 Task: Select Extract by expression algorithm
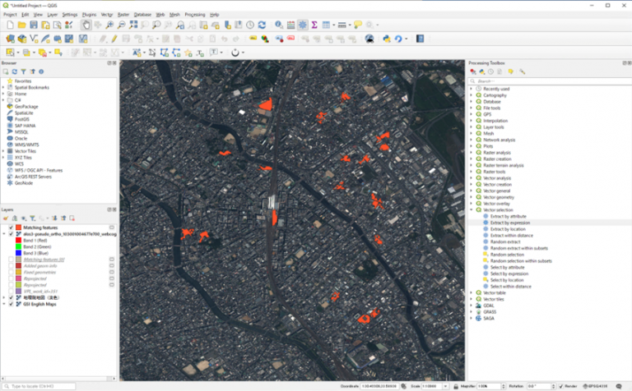(510, 223)
